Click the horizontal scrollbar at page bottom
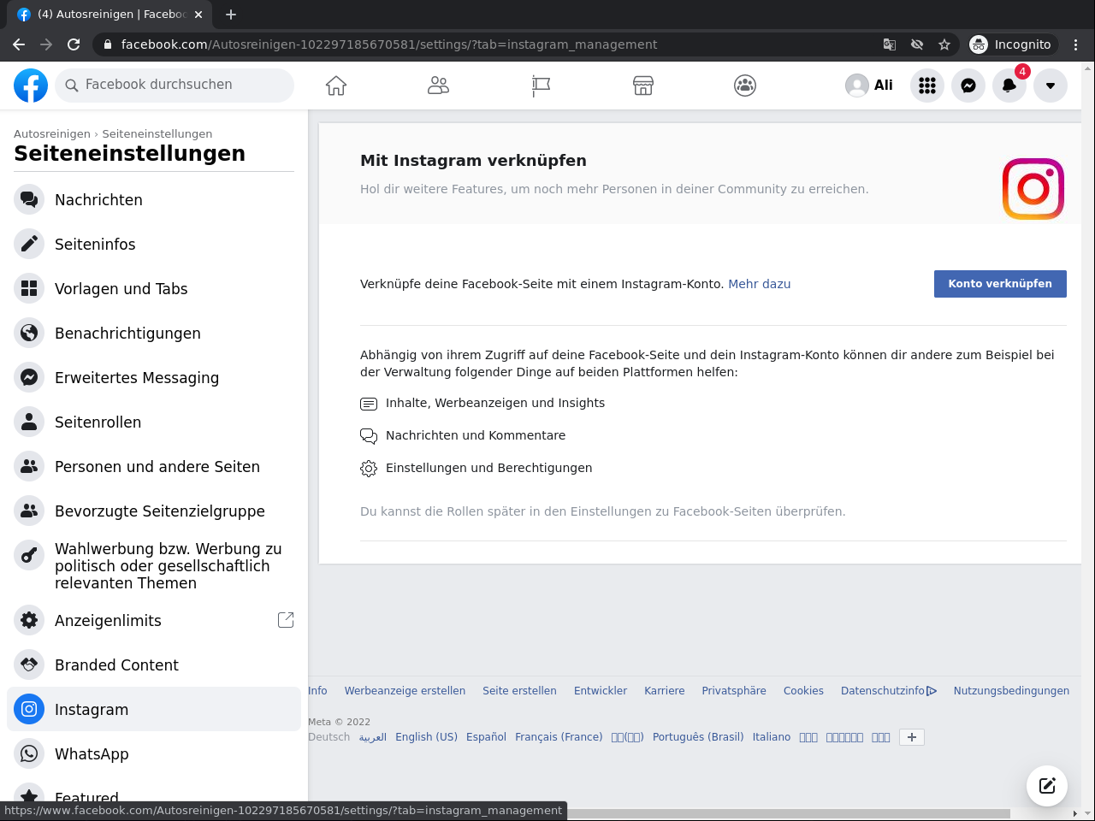Viewport: 1095px width, 821px height. [787, 813]
